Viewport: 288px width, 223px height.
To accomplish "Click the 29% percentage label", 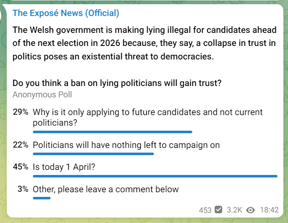I will [x=21, y=112].
